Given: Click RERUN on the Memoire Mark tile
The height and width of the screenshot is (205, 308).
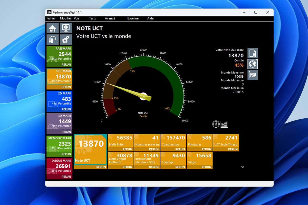Looking at the screenshot, I should pos(66,154).
